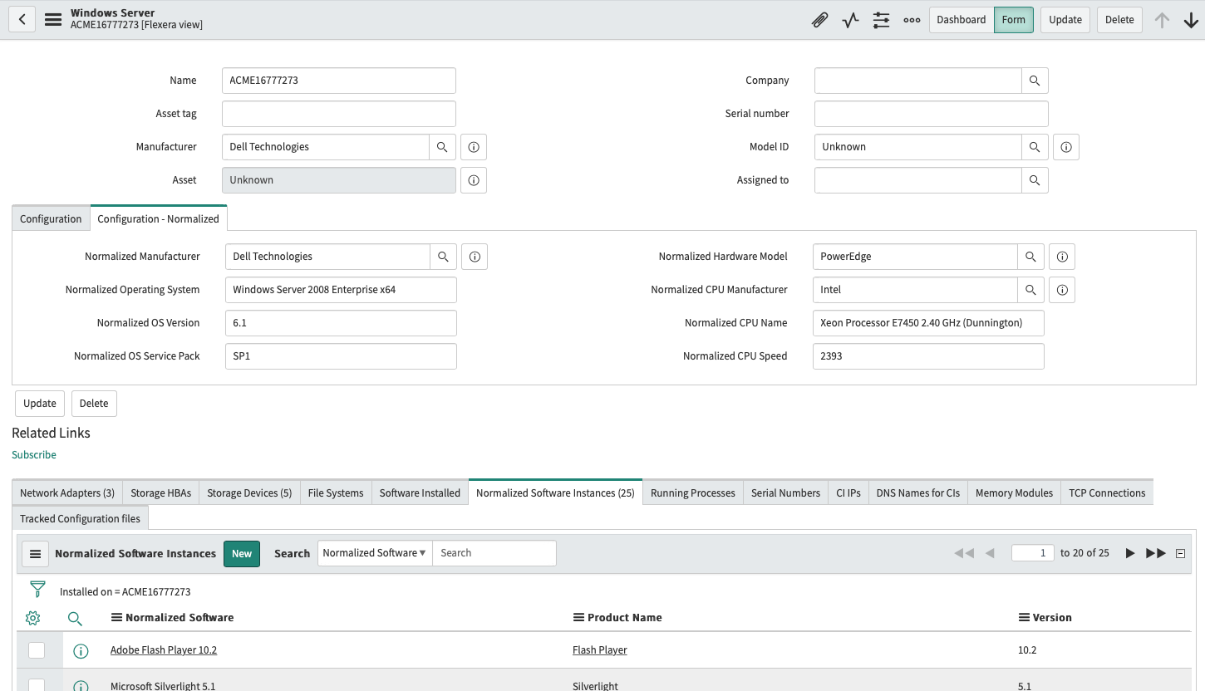Open the Running Processes tab
Viewport: 1205px width, 691px height.
coord(692,493)
